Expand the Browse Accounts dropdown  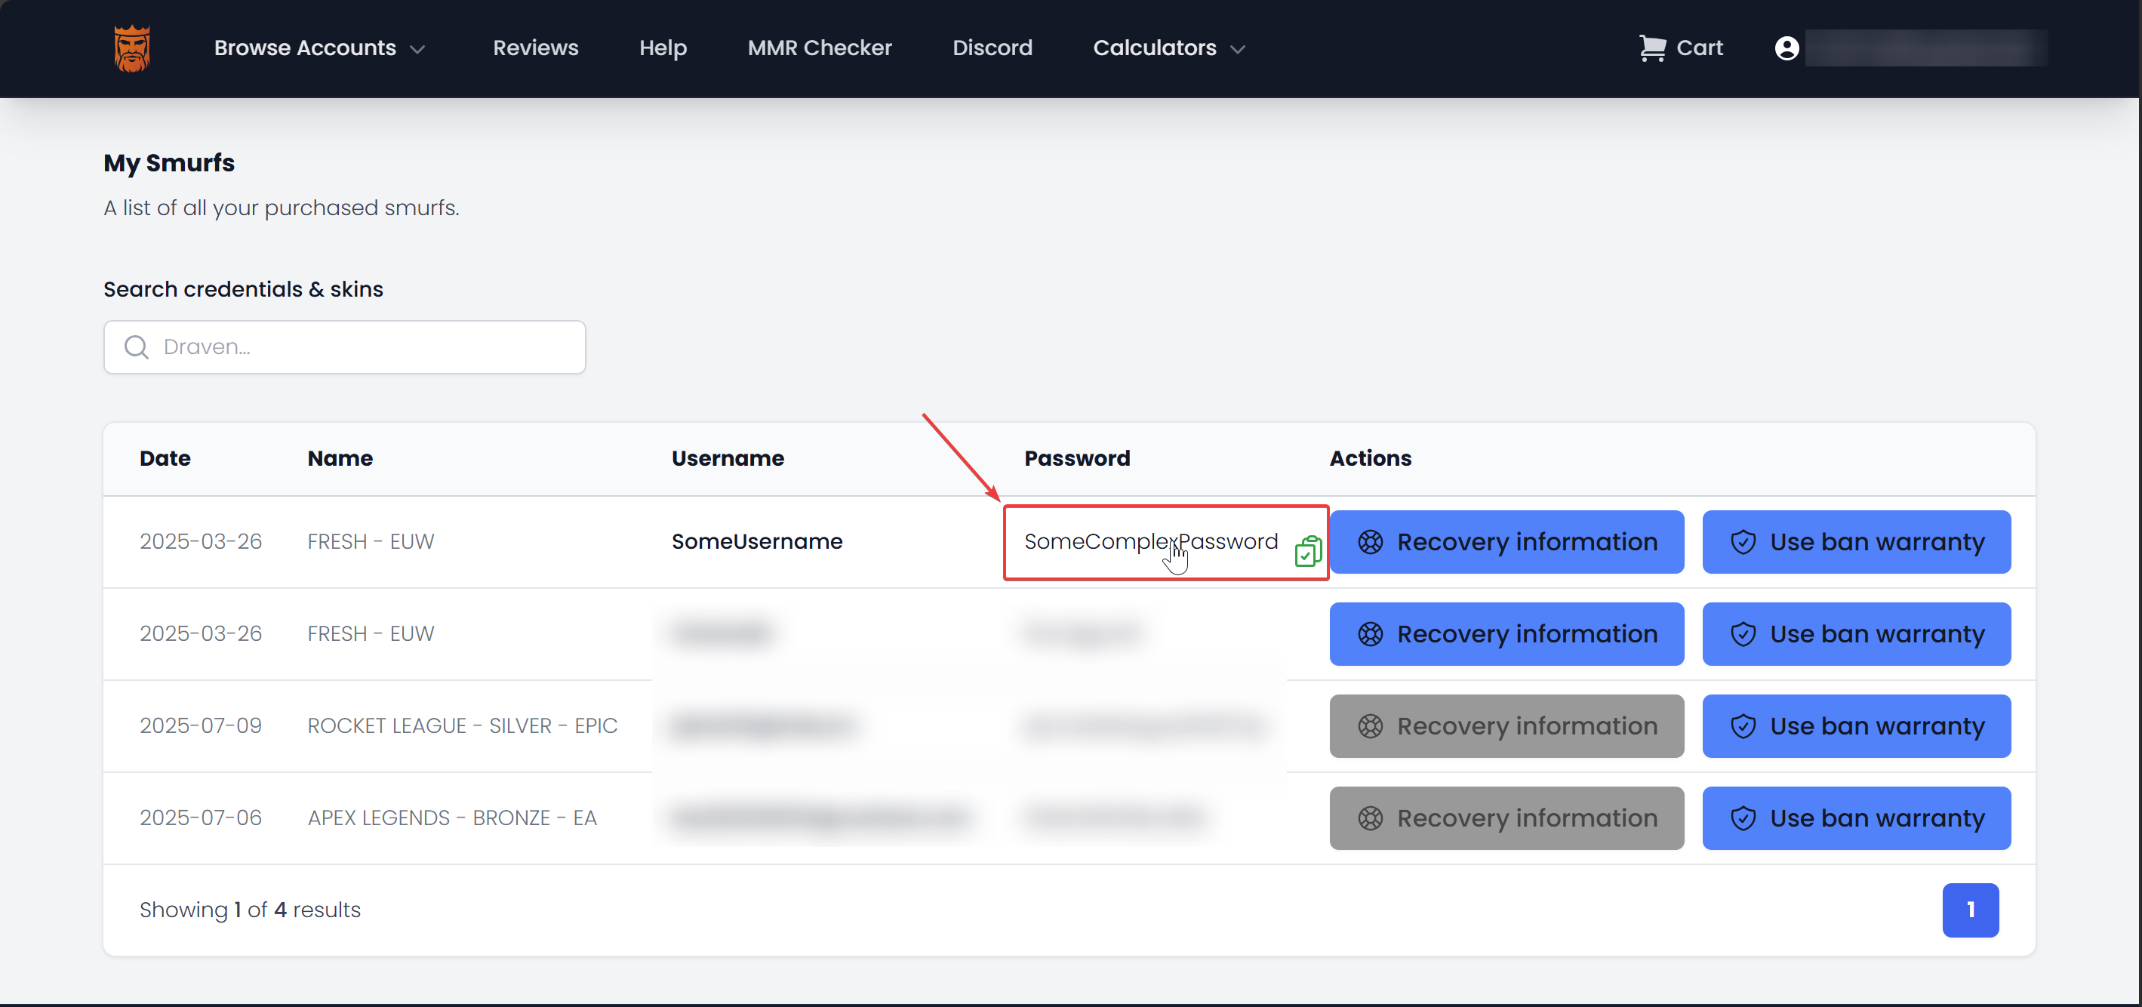pos(319,48)
